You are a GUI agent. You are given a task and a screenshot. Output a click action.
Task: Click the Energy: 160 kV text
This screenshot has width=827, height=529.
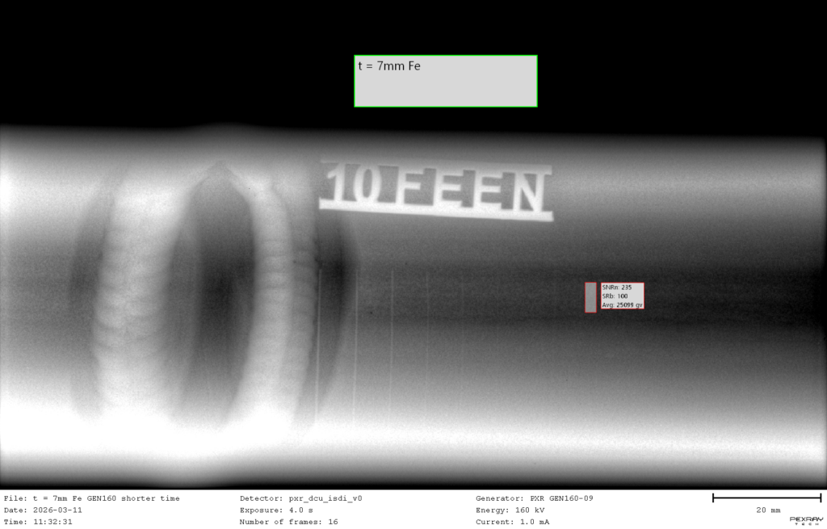(x=510, y=510)
